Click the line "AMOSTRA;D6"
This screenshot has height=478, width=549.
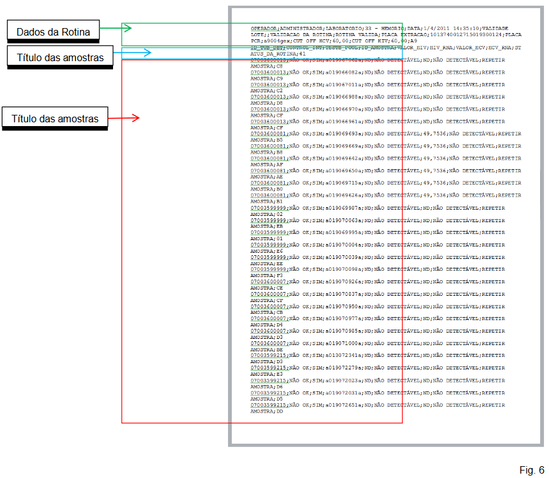click(x=267, y=387)
